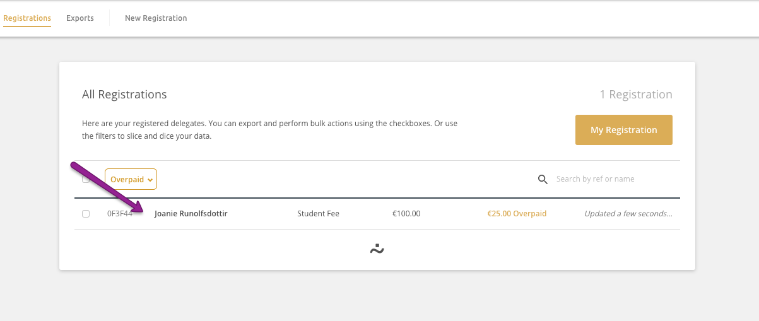The width and height of the screenshot is (759, 321).
Task: Click the Updated a few seconds timestamp
Action: pyautogui.click(x=628, y=214)
